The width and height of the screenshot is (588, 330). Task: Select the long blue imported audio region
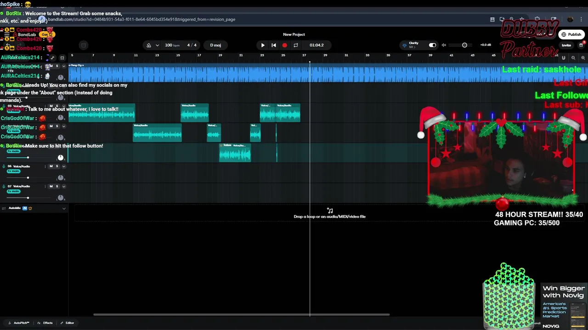(x=328, y=73)
